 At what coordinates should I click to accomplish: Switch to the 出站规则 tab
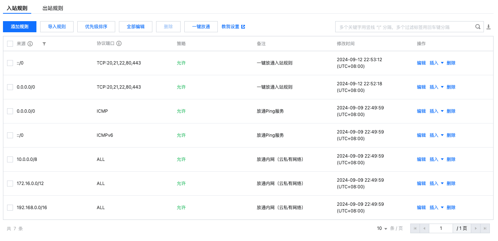point(53,8)
